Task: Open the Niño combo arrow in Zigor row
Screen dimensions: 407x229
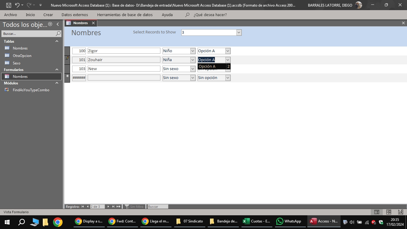Action: coord(193,51)
